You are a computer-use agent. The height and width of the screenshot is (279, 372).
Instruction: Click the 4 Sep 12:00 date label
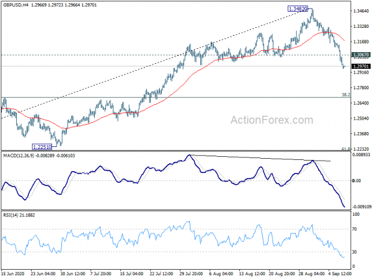340,274
